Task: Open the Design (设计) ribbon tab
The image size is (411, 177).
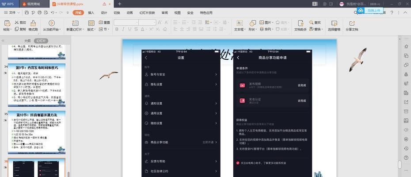Action: 104,12
